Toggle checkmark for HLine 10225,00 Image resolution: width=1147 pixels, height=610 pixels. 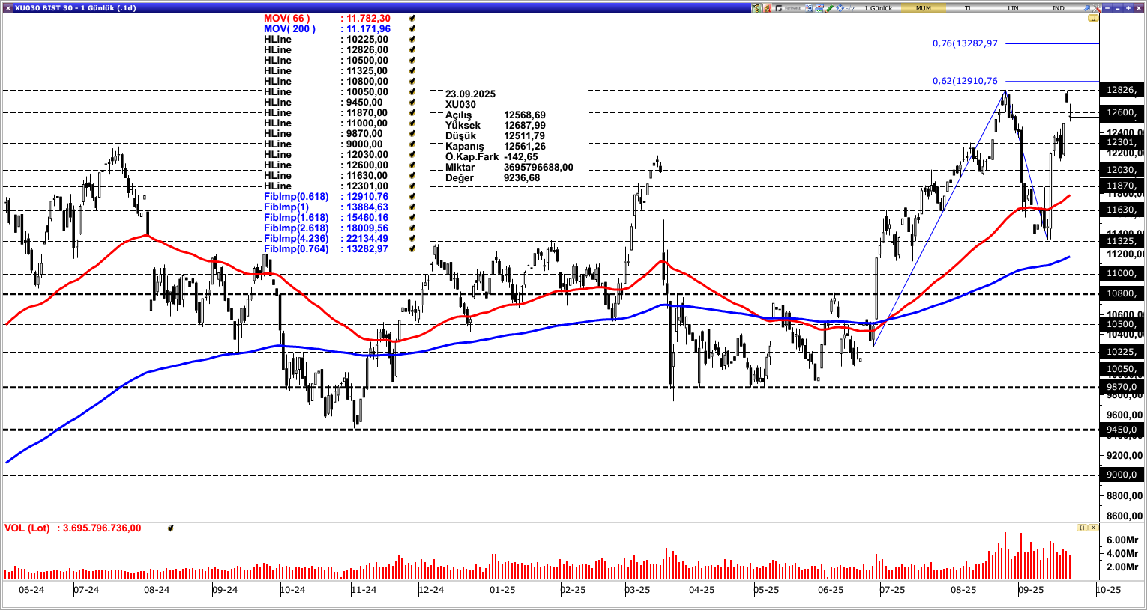[x=412, y=40]
